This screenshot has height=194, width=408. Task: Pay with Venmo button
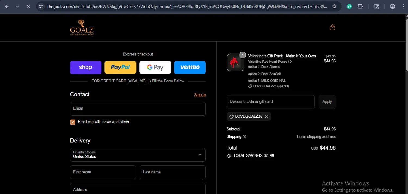(x=190, y=67)
